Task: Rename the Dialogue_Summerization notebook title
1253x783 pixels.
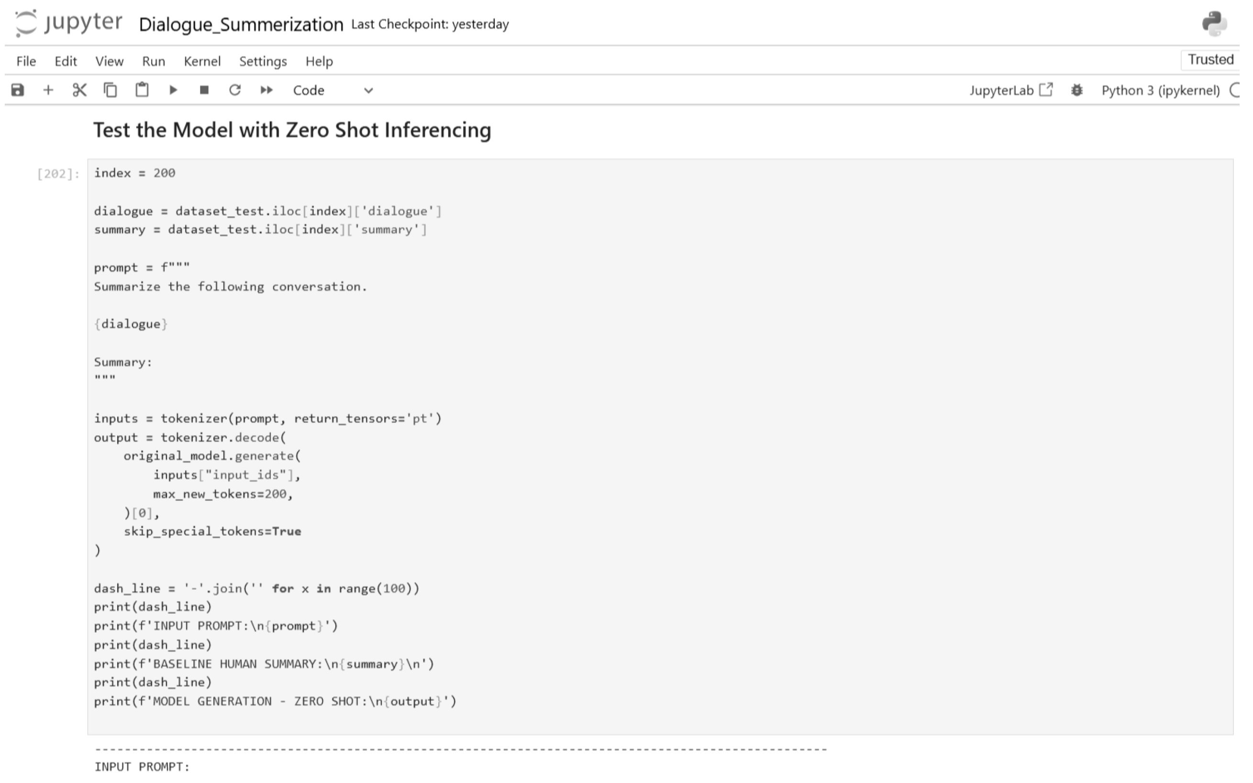Action: [241, 24]
